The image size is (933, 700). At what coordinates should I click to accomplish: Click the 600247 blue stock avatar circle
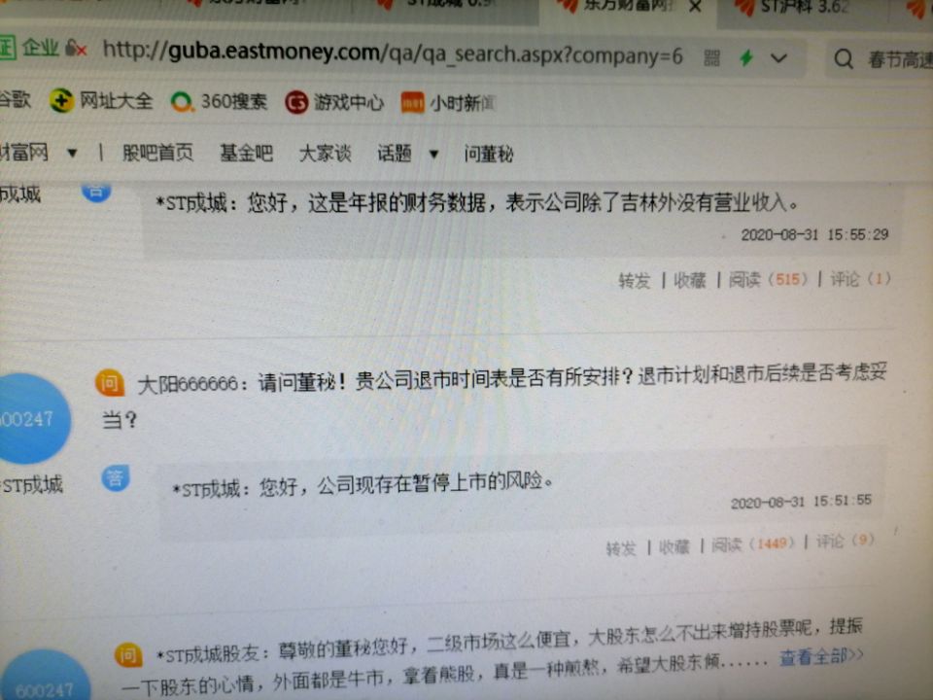[x=31, y=419]
